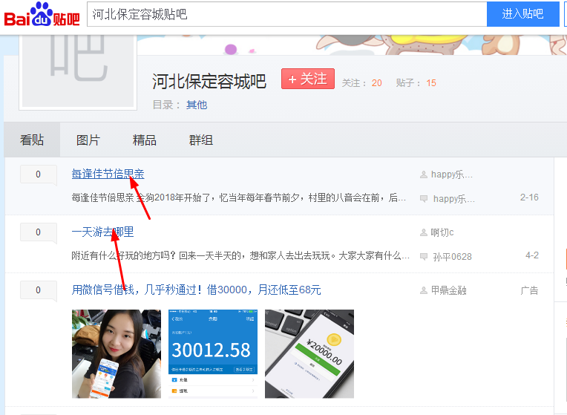Switch to the 图片 tab
567x415 pixels.
88,140
